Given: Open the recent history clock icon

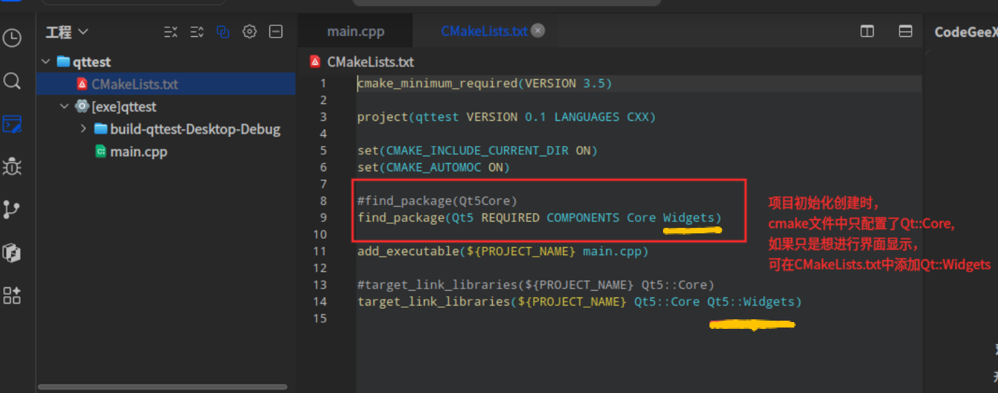Looking at the screenshot, I should point(12,38).
